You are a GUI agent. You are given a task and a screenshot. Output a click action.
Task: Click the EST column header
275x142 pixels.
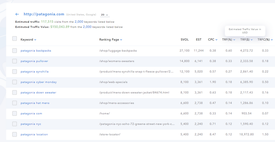tap(199, 40)
